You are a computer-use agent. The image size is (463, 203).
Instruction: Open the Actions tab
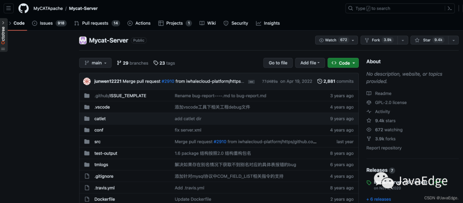[x=139, y=23]
